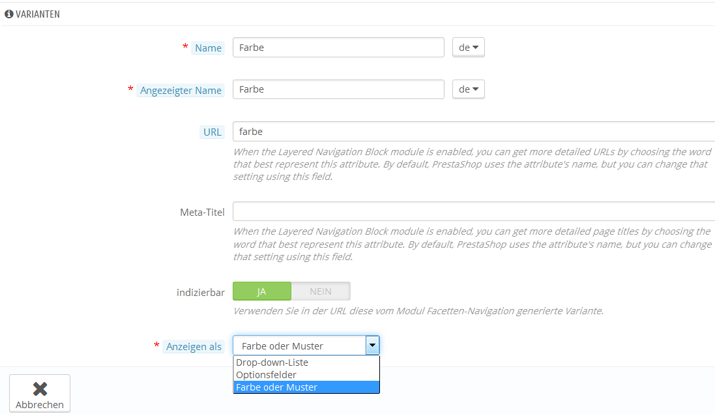The width and height of the screenshot is (715, 414).
Task: Click the URL field label
Action: pos(212,132)
